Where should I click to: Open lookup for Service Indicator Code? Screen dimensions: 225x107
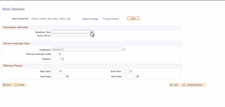pyautogui.click(x=60, y=54)
